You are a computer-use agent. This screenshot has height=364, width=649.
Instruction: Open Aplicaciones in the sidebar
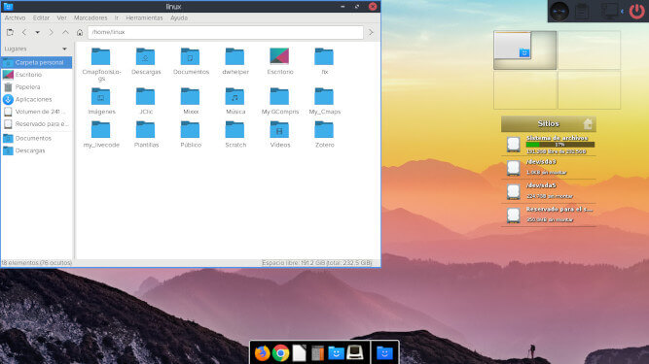[36, 99]
